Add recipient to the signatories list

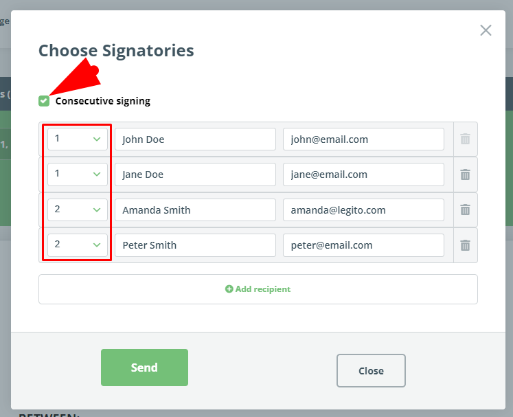(x=258, y=289)
